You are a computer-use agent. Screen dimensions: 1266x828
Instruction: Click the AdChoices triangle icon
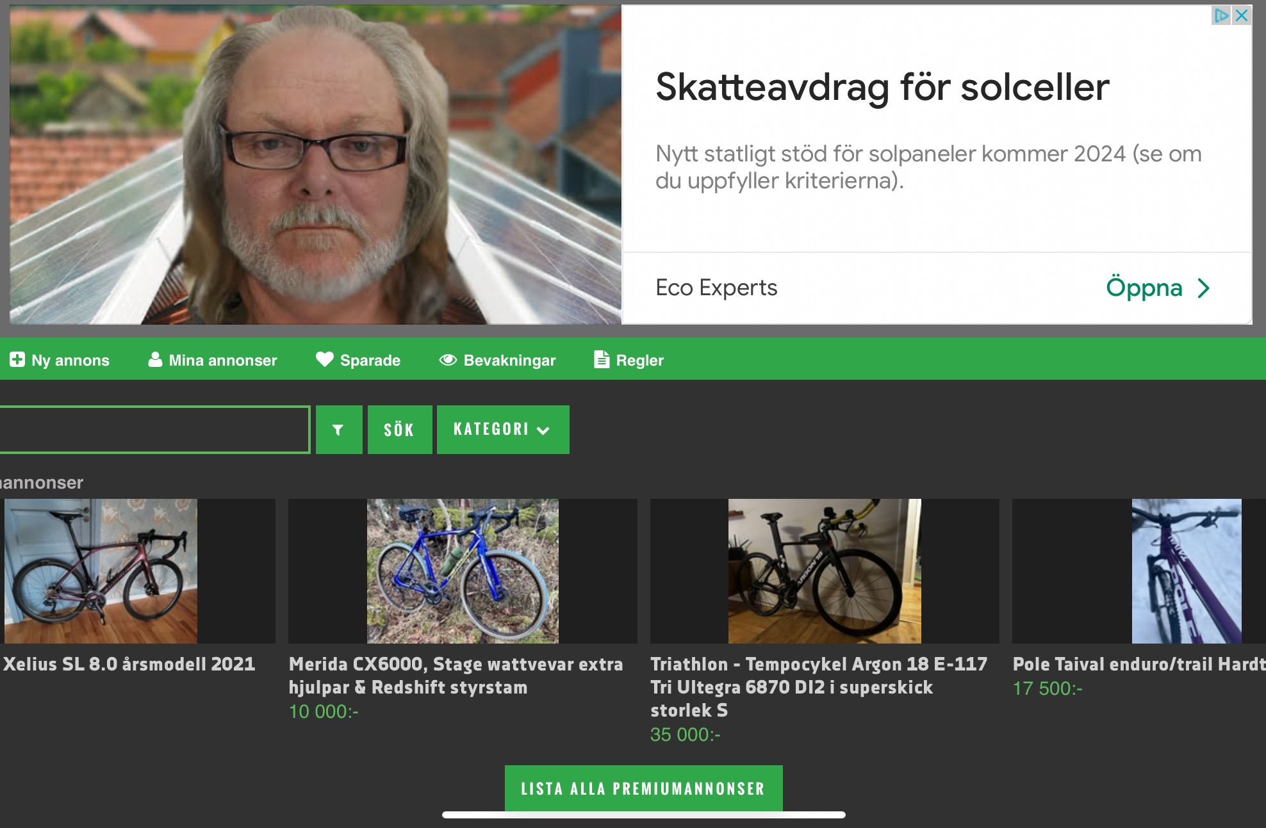pyautogui.click(x=1221, y=15)
